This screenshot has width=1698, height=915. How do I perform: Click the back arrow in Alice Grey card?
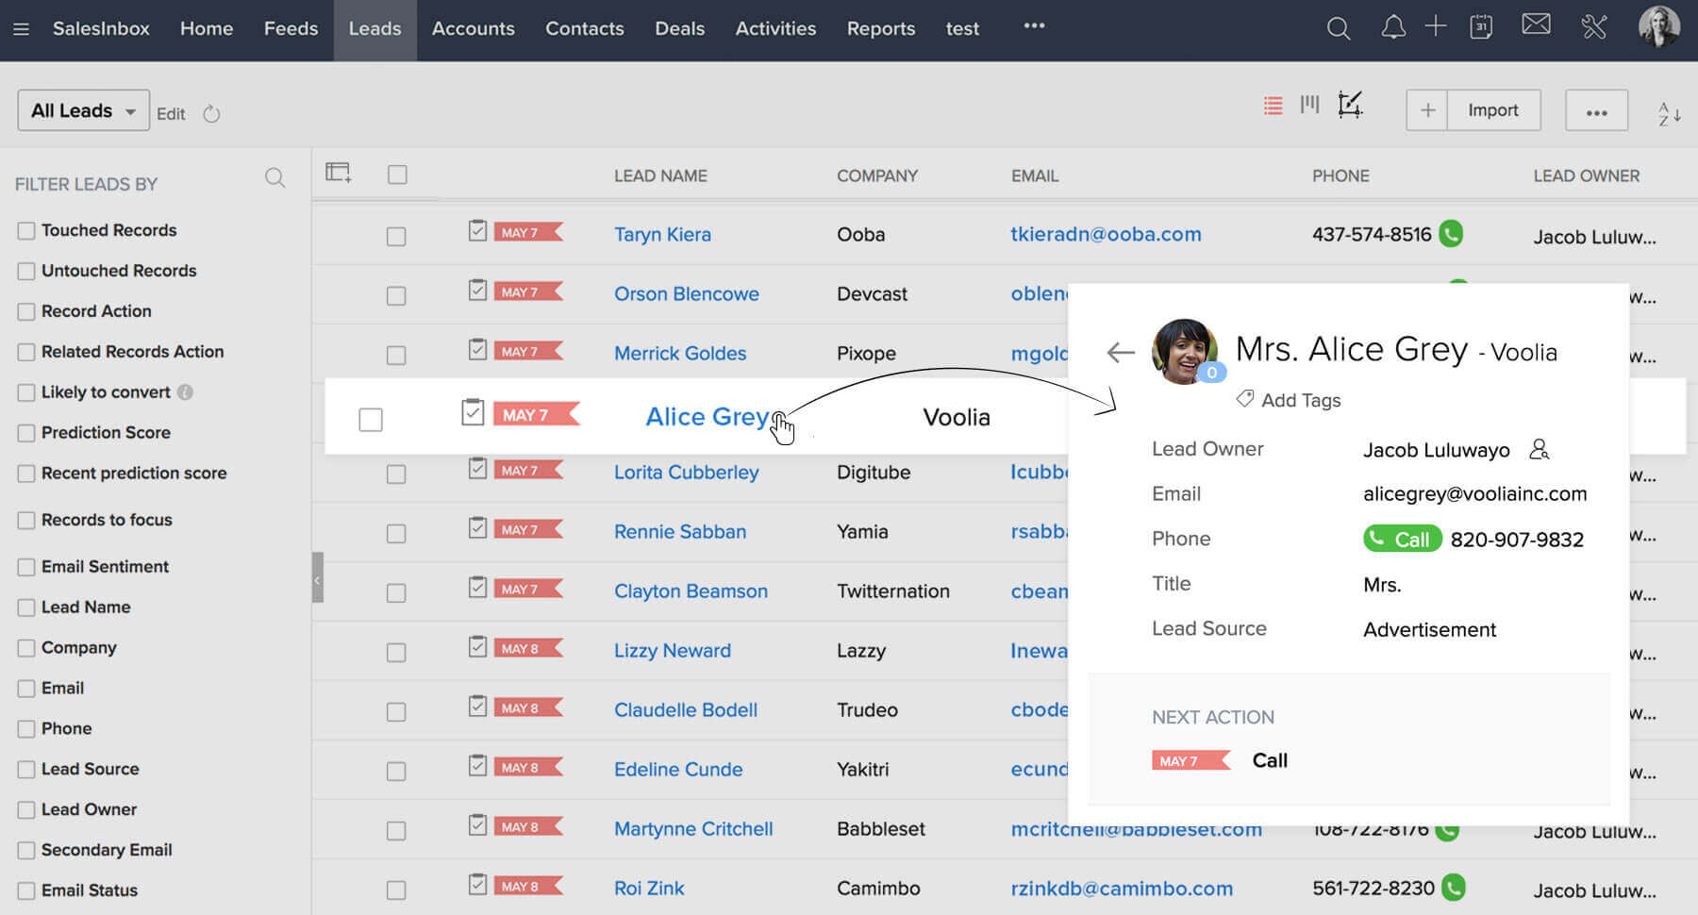point(1120,353)
